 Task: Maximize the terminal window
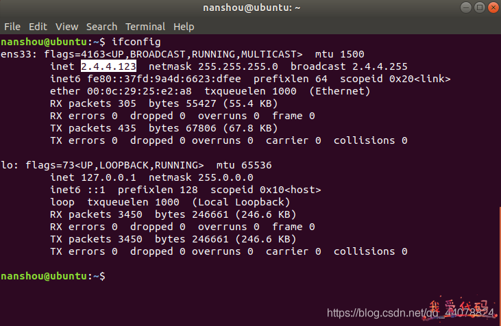pyautogui.click(x=480, y=8)
